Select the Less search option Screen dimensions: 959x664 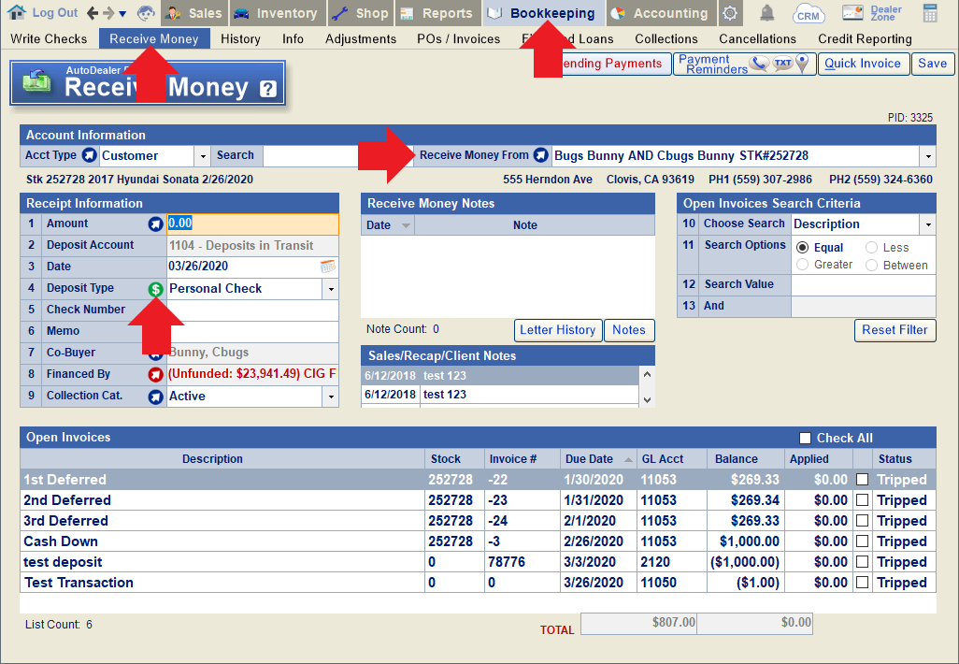point(871,247)
